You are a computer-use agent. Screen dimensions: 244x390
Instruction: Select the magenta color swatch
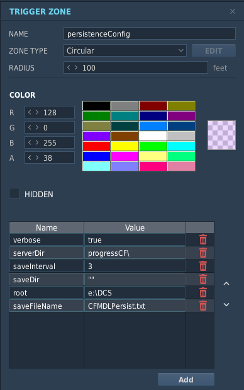point(125,156)
